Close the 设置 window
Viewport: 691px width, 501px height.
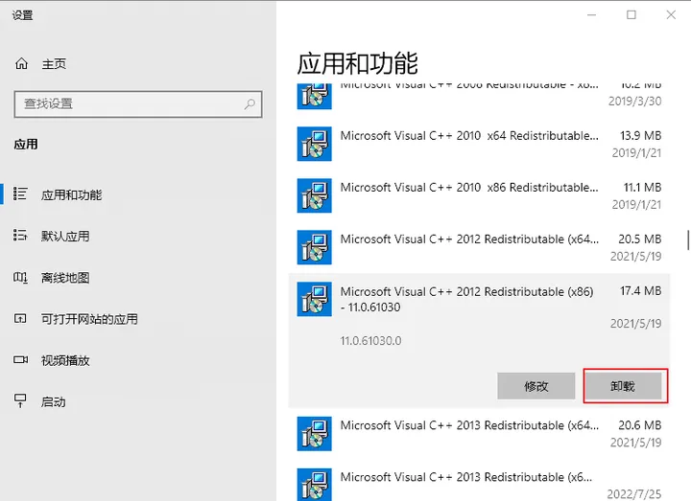click(x=671, y=15)
